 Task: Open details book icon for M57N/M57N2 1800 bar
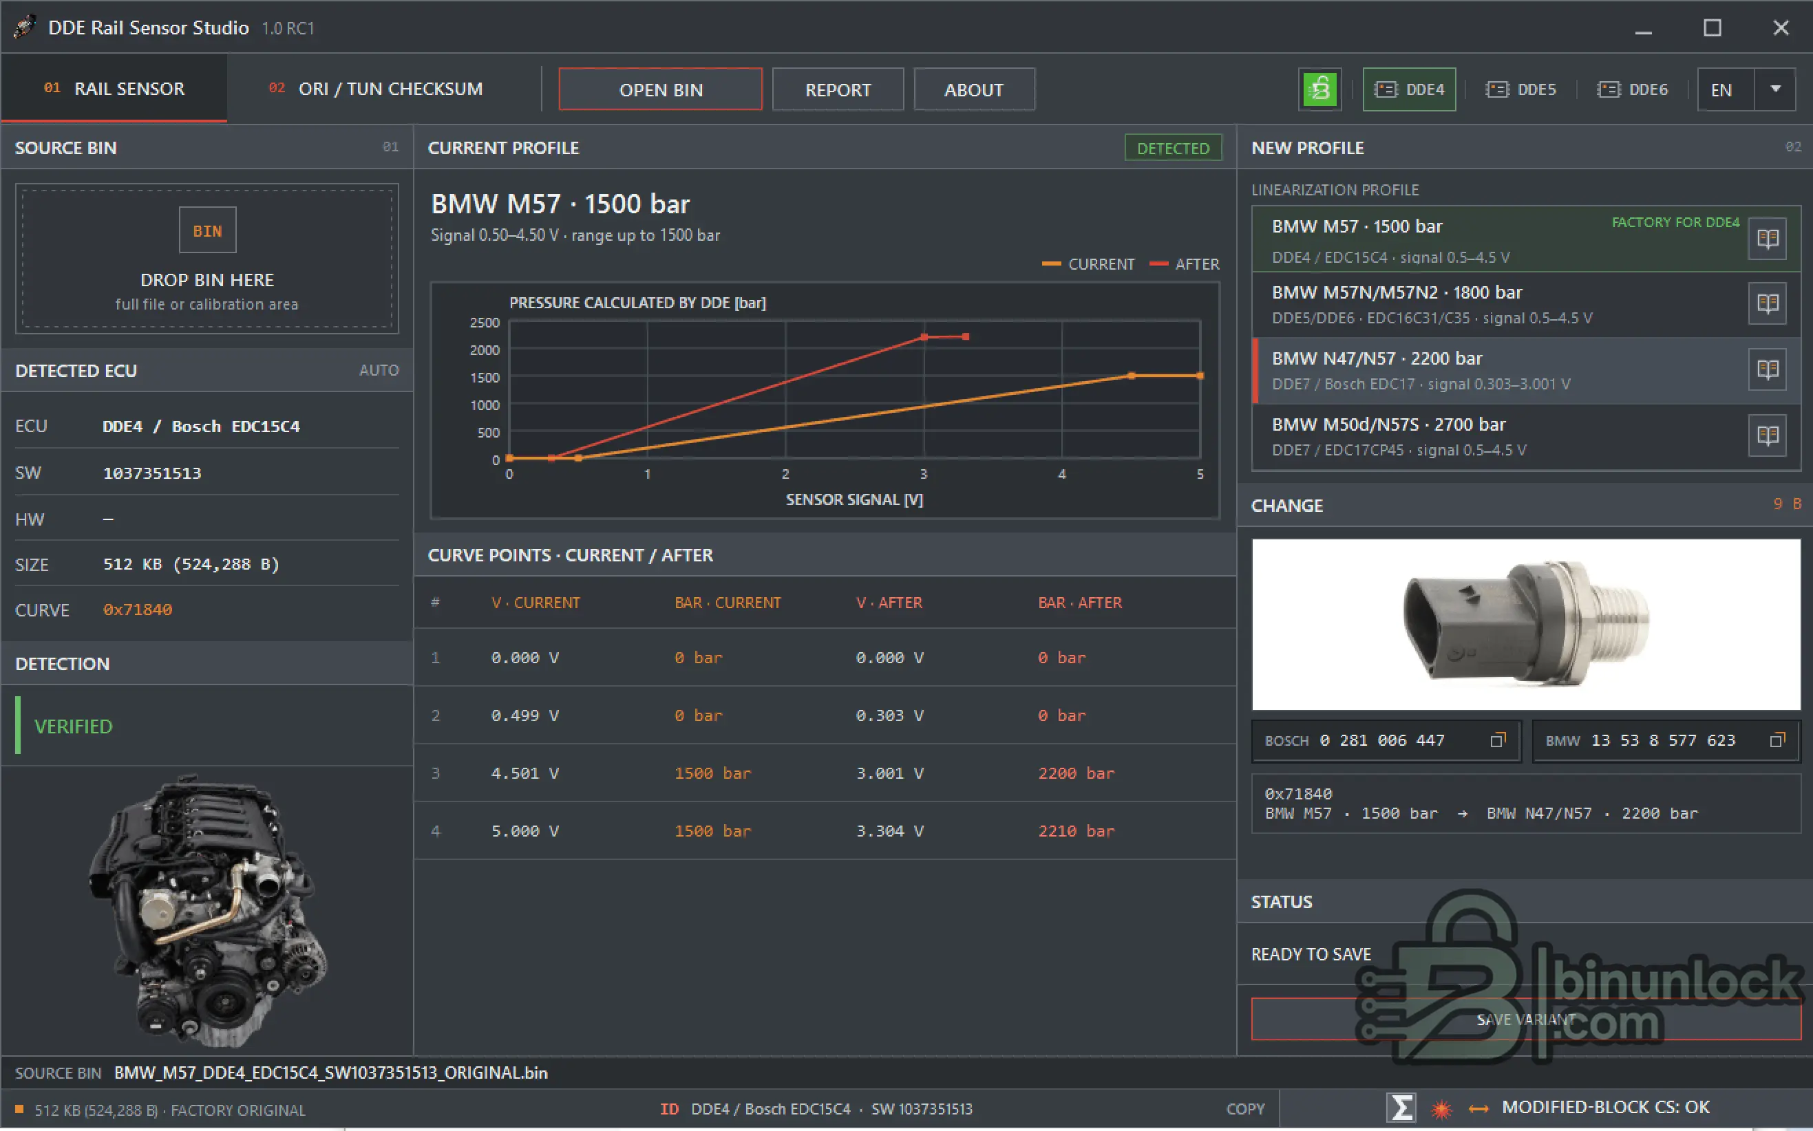[1768, 303]
